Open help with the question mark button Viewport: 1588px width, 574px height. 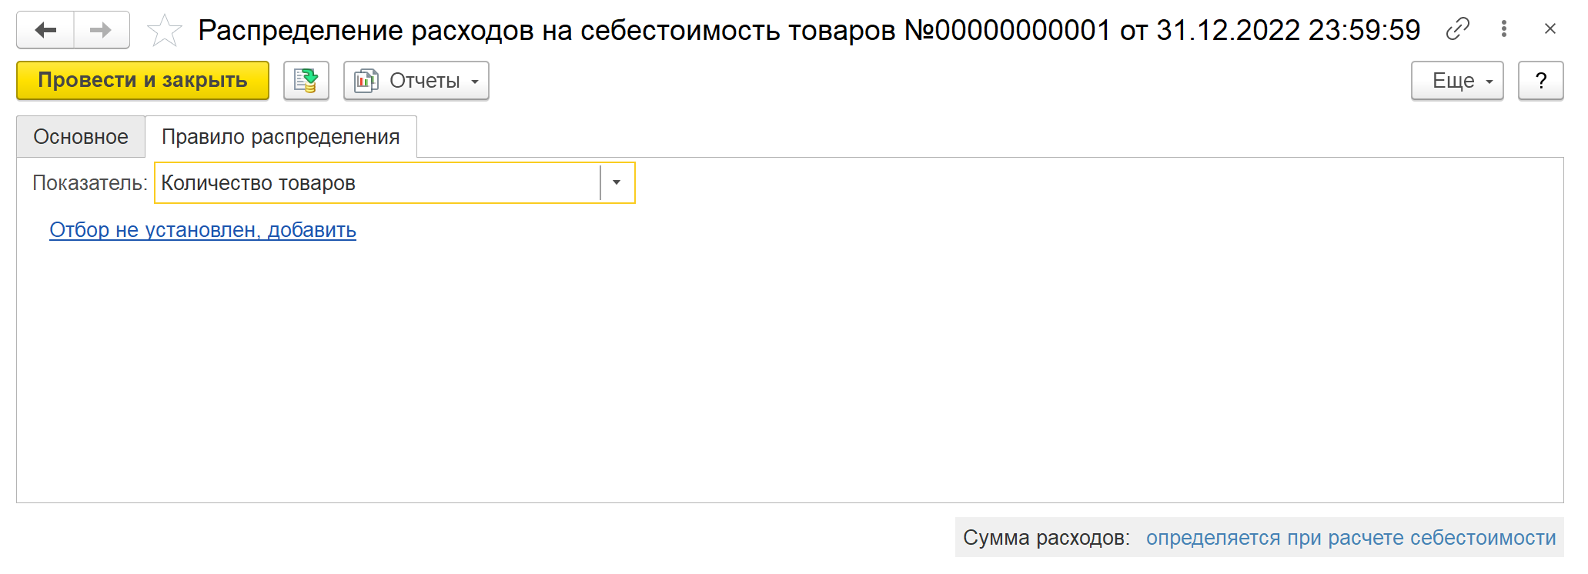(x=1540, y=81)
